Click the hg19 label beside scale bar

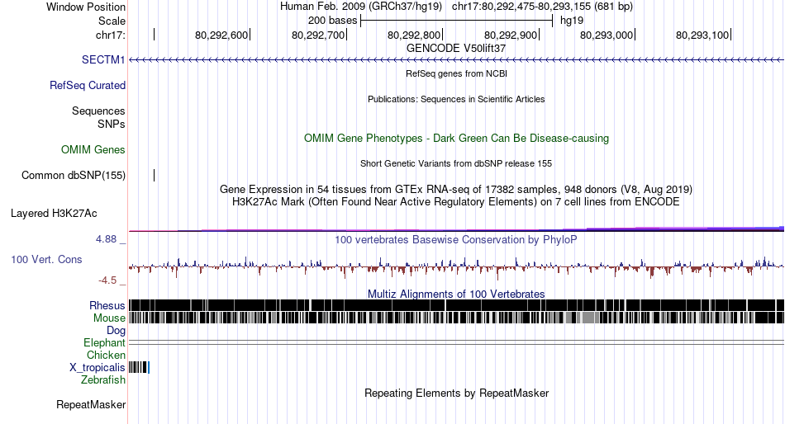coord(572,21)
